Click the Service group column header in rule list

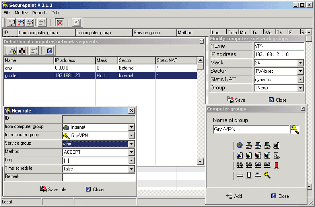coord(154,33)
